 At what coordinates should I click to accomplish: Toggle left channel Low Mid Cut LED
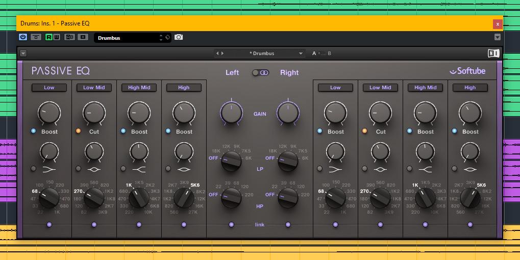(x=78, y=131)
